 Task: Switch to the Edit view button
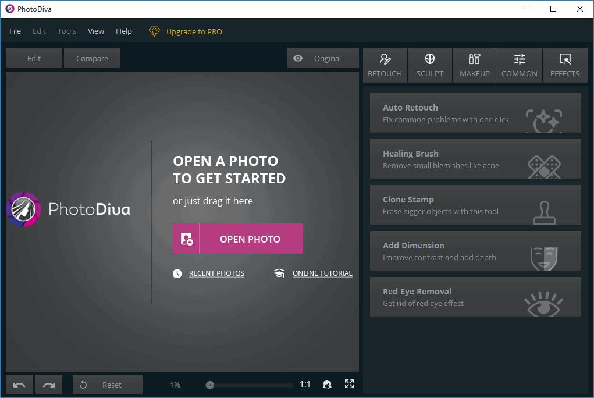[x=34, y=58]
